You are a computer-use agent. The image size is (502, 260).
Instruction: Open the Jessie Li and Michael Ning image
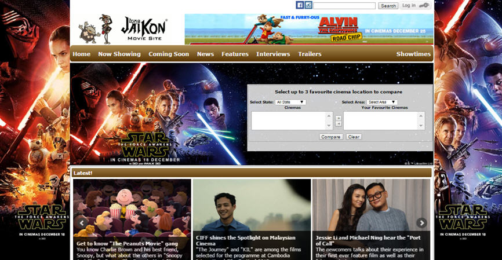click(x=372, y=205)
